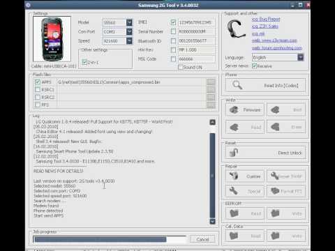The height and width of the screenshot is (251, 335).
Task: Check the RSRC2 flash file checkbox
Action: pos(38,97)
